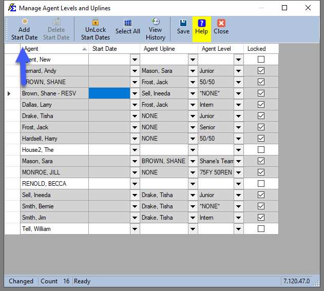Screen dimensions: 324x291
Task: Click the red Close toolbar icon
Action: [x=221, y=23]
